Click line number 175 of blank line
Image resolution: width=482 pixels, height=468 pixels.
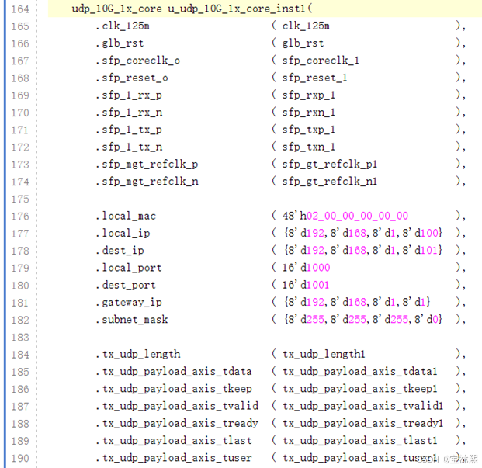click(20, 199)
